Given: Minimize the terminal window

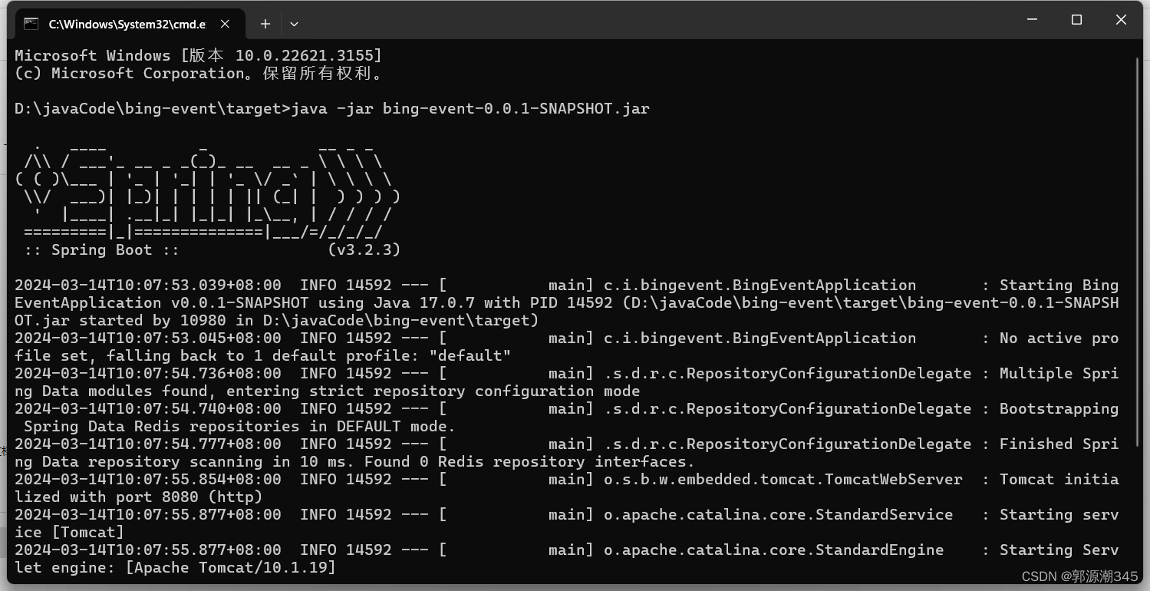Looking at the screenshot, I should 1032,20.
